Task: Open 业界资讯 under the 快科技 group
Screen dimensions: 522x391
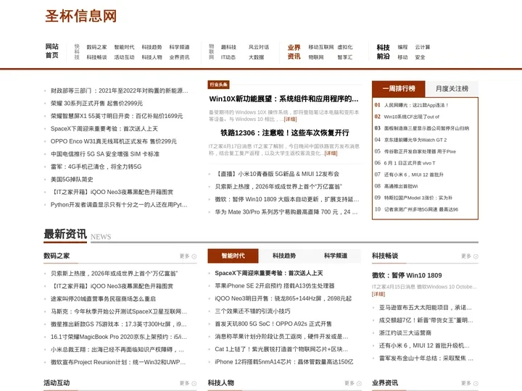Action: 179,57
